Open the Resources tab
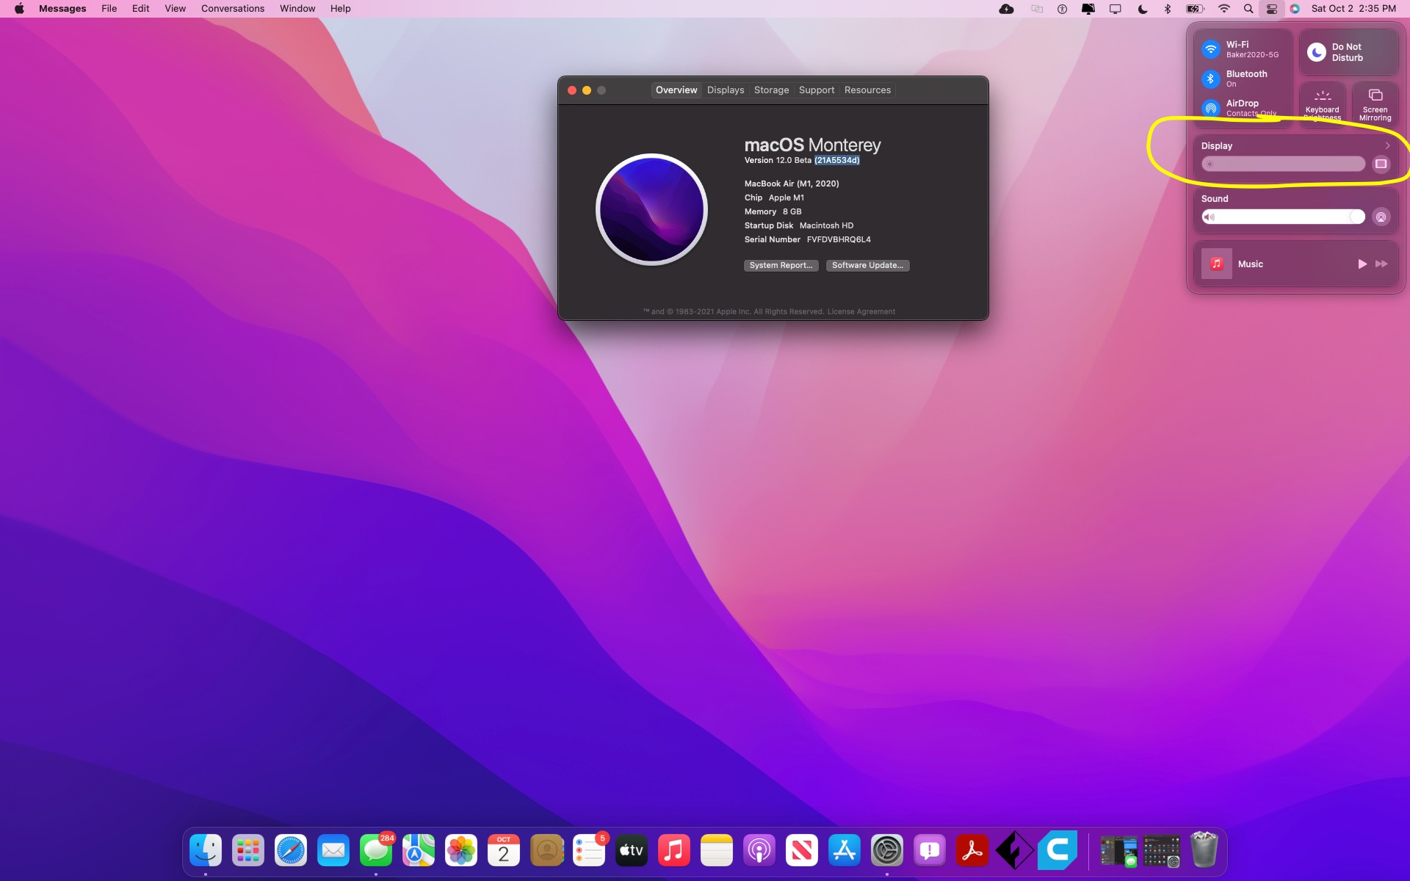Image resolution: width=1410 pixels, height=881 pixels. point(867,90)
